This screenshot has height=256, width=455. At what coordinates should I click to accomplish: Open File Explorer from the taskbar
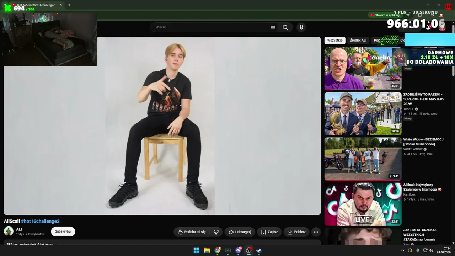tap(207, 250)
